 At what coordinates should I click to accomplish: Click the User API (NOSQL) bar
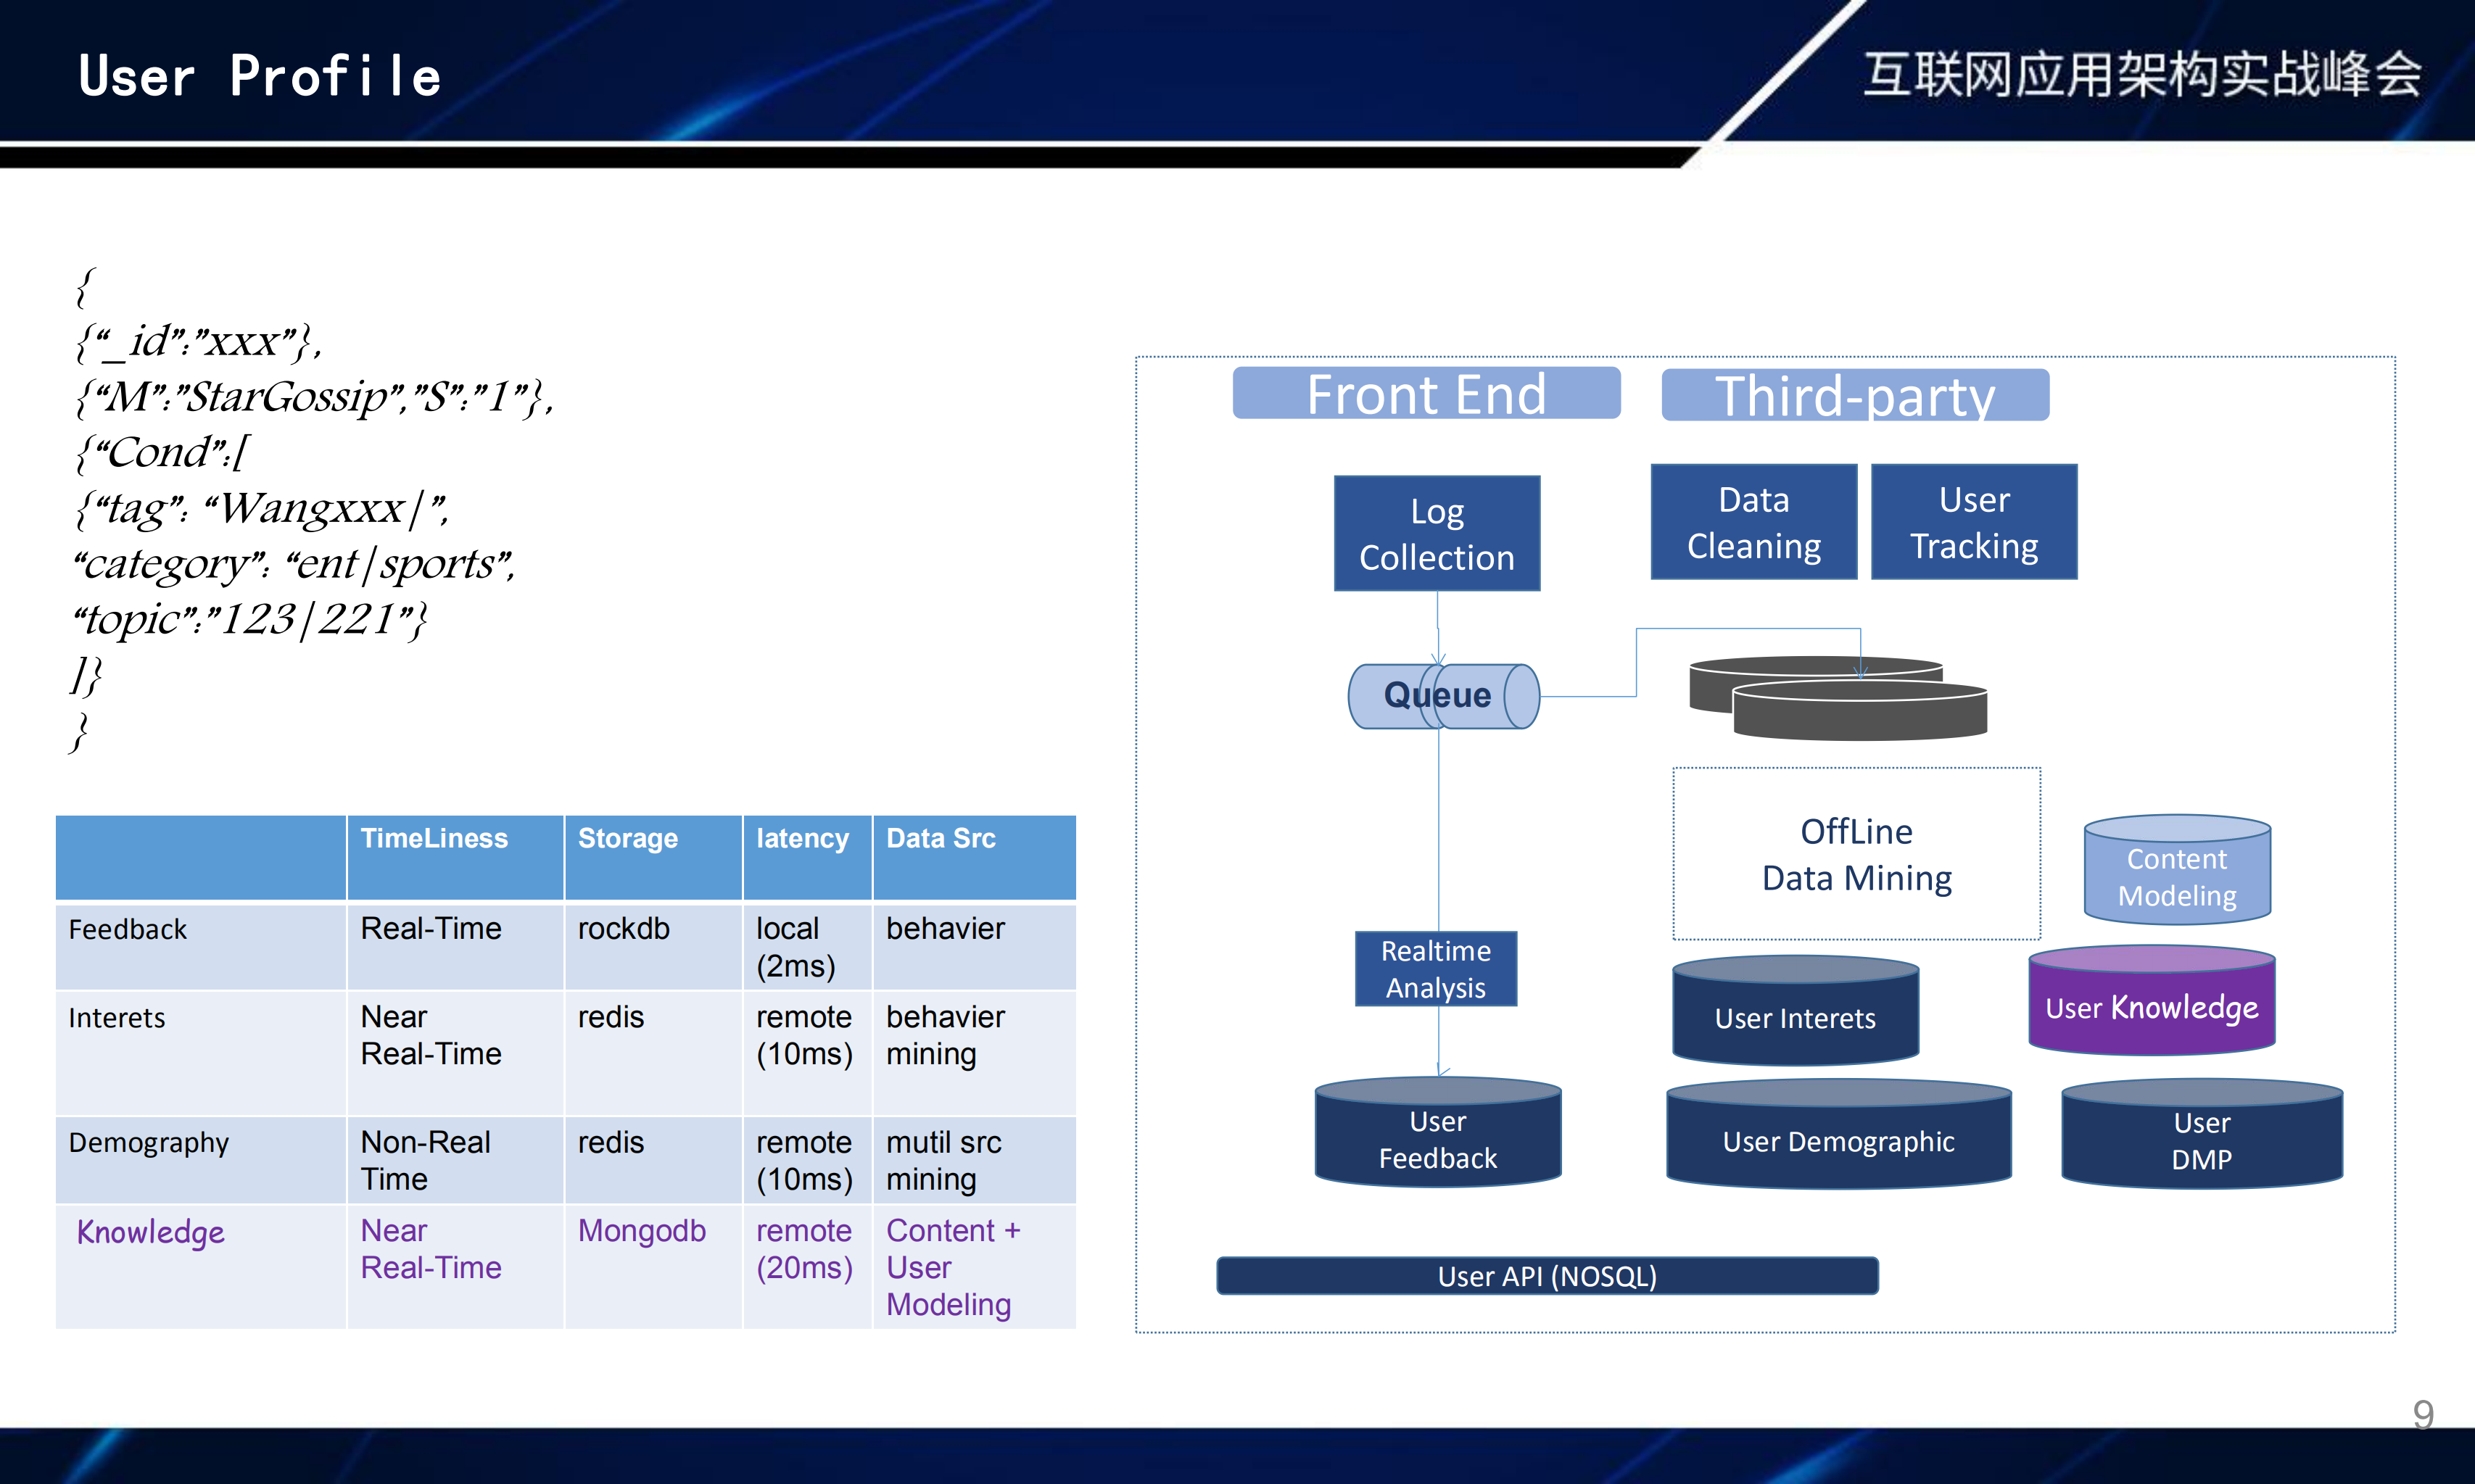1546,1276
